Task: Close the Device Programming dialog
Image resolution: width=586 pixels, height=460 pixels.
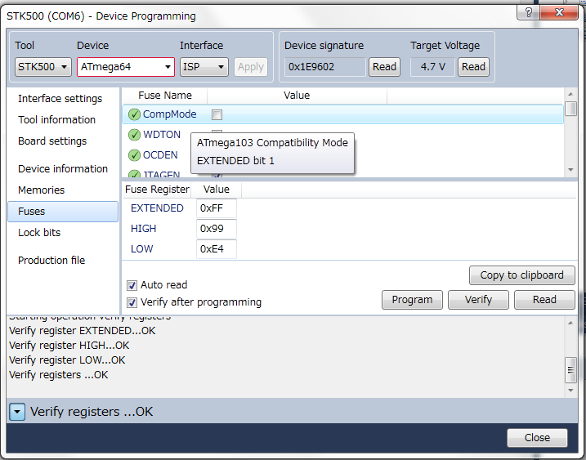Action: pyautogui.click(x=537, y=438)
